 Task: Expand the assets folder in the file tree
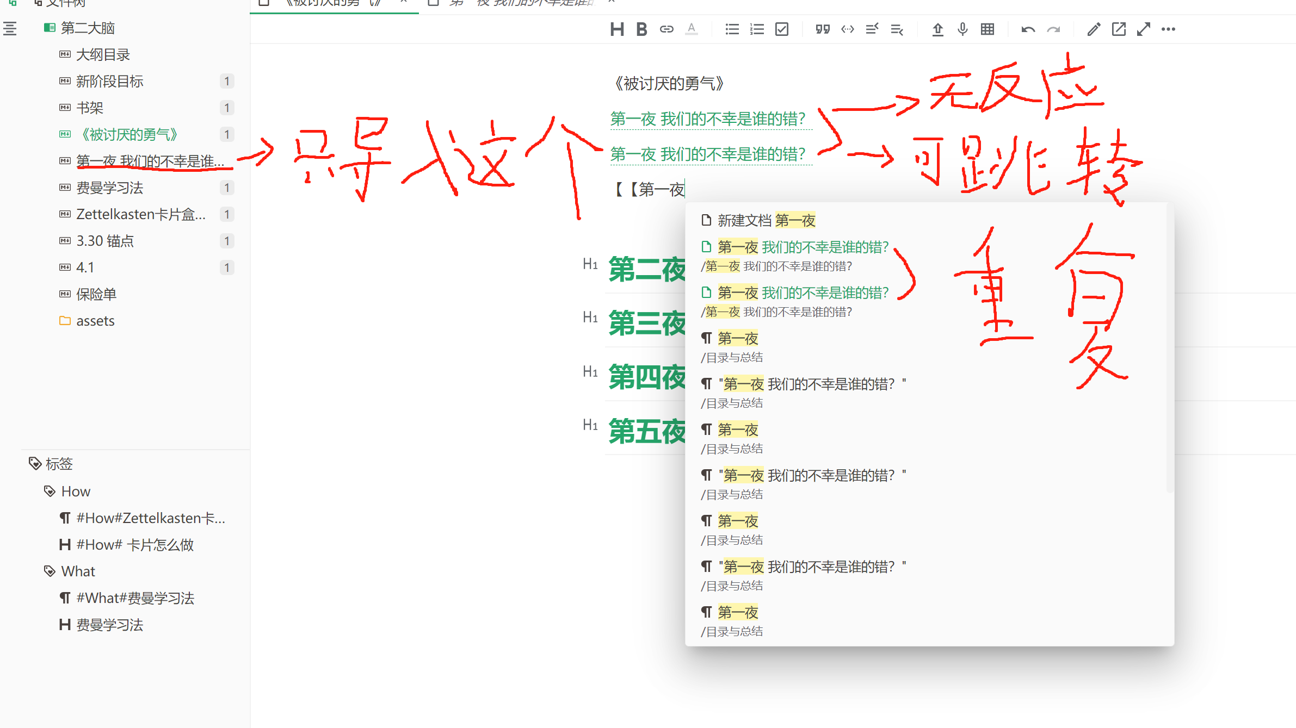pos(95,321)
